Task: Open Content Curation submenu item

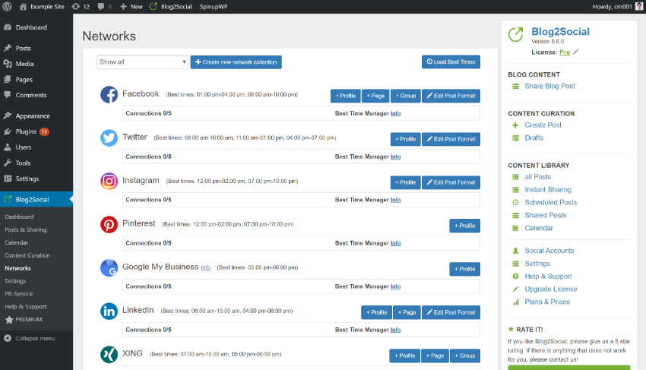Action: [27, 255]
